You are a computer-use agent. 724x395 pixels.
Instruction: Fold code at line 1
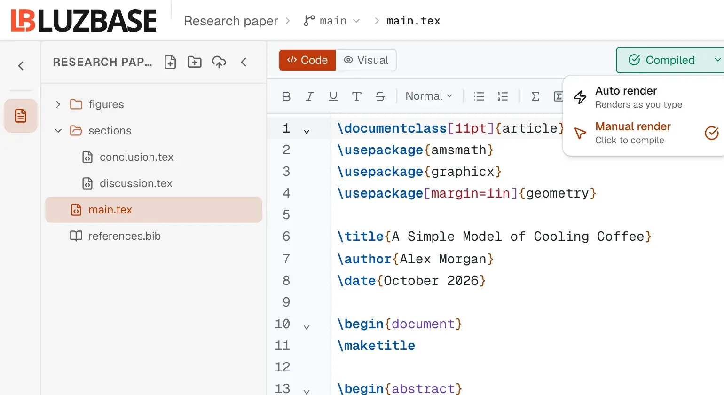[307, 132]
